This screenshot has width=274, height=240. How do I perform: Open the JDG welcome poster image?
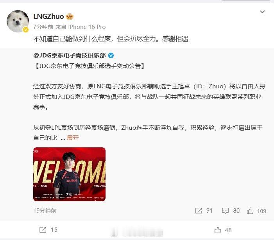pyautogui.click(x=69, y=174)
